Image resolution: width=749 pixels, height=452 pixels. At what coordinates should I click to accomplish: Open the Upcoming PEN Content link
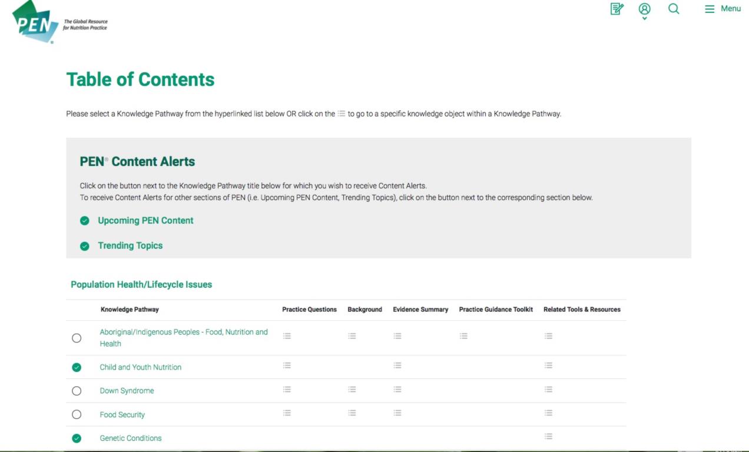pyautogui.click(x=145, y=221)
